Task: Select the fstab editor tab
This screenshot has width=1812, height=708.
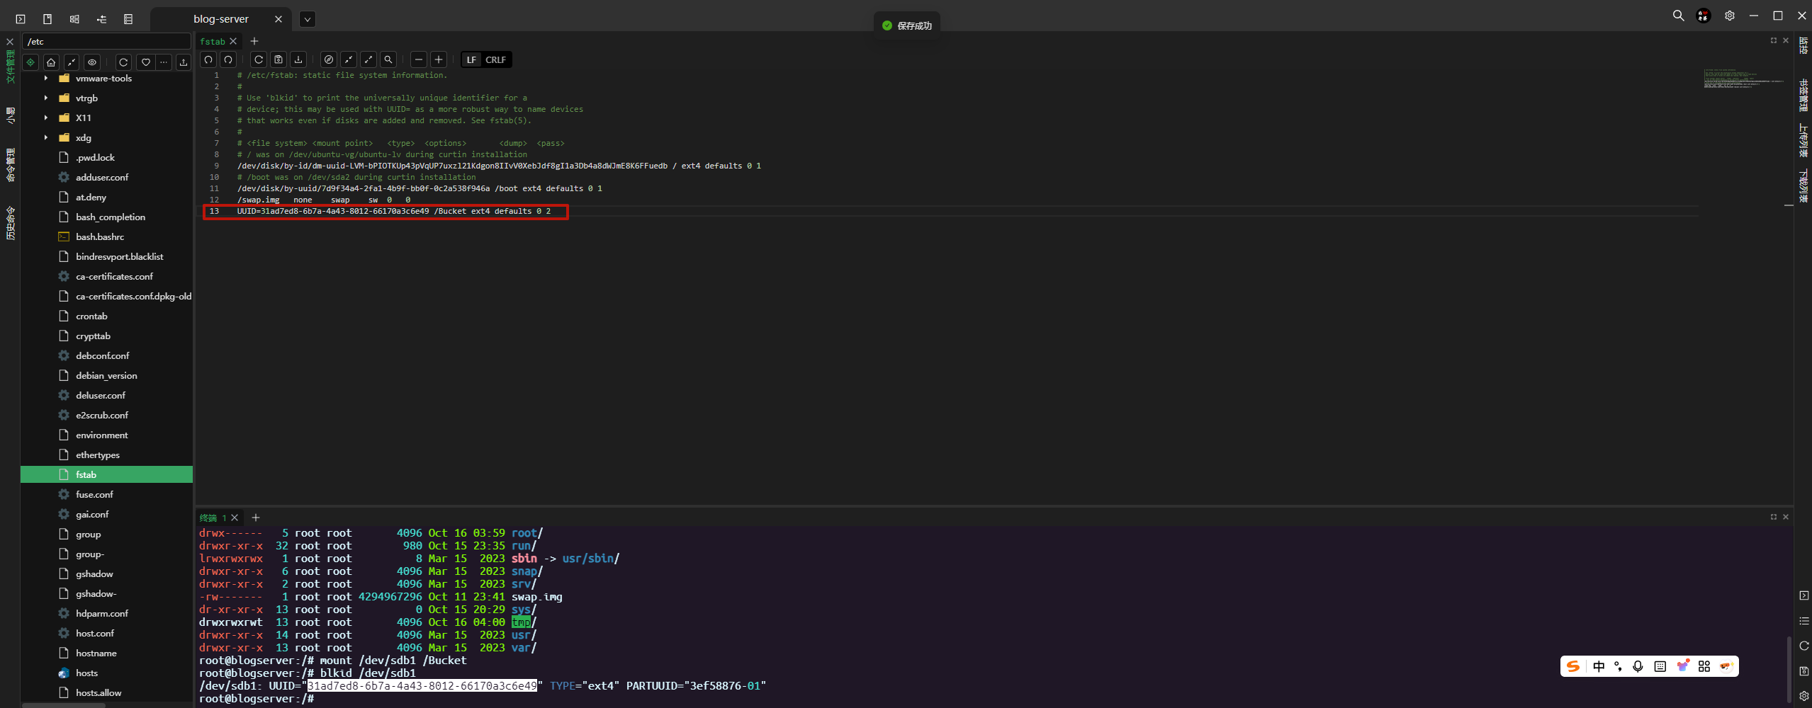Action: click(212, 41)
